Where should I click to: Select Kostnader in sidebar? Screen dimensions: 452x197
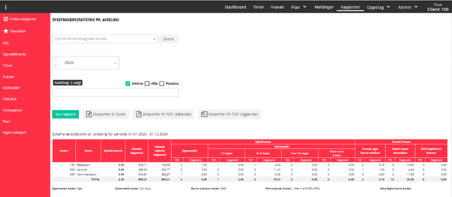11,88
